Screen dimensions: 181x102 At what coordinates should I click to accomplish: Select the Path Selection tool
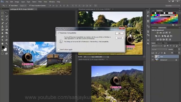click(x=2, y=40)
